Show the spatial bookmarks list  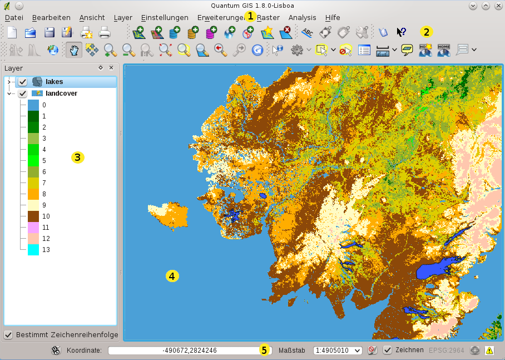coord(443,50)
